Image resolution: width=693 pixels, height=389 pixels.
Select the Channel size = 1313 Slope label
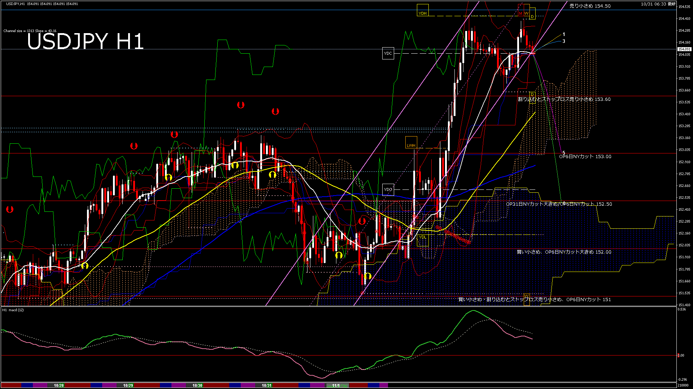click(x=31, y=30)
